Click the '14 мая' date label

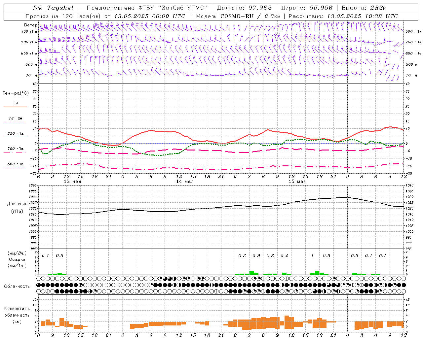(185, 182)
